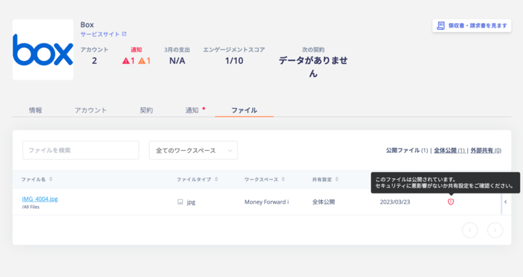
Task: Click the ファイルを検索 search field
Action: tap(81, 150)
